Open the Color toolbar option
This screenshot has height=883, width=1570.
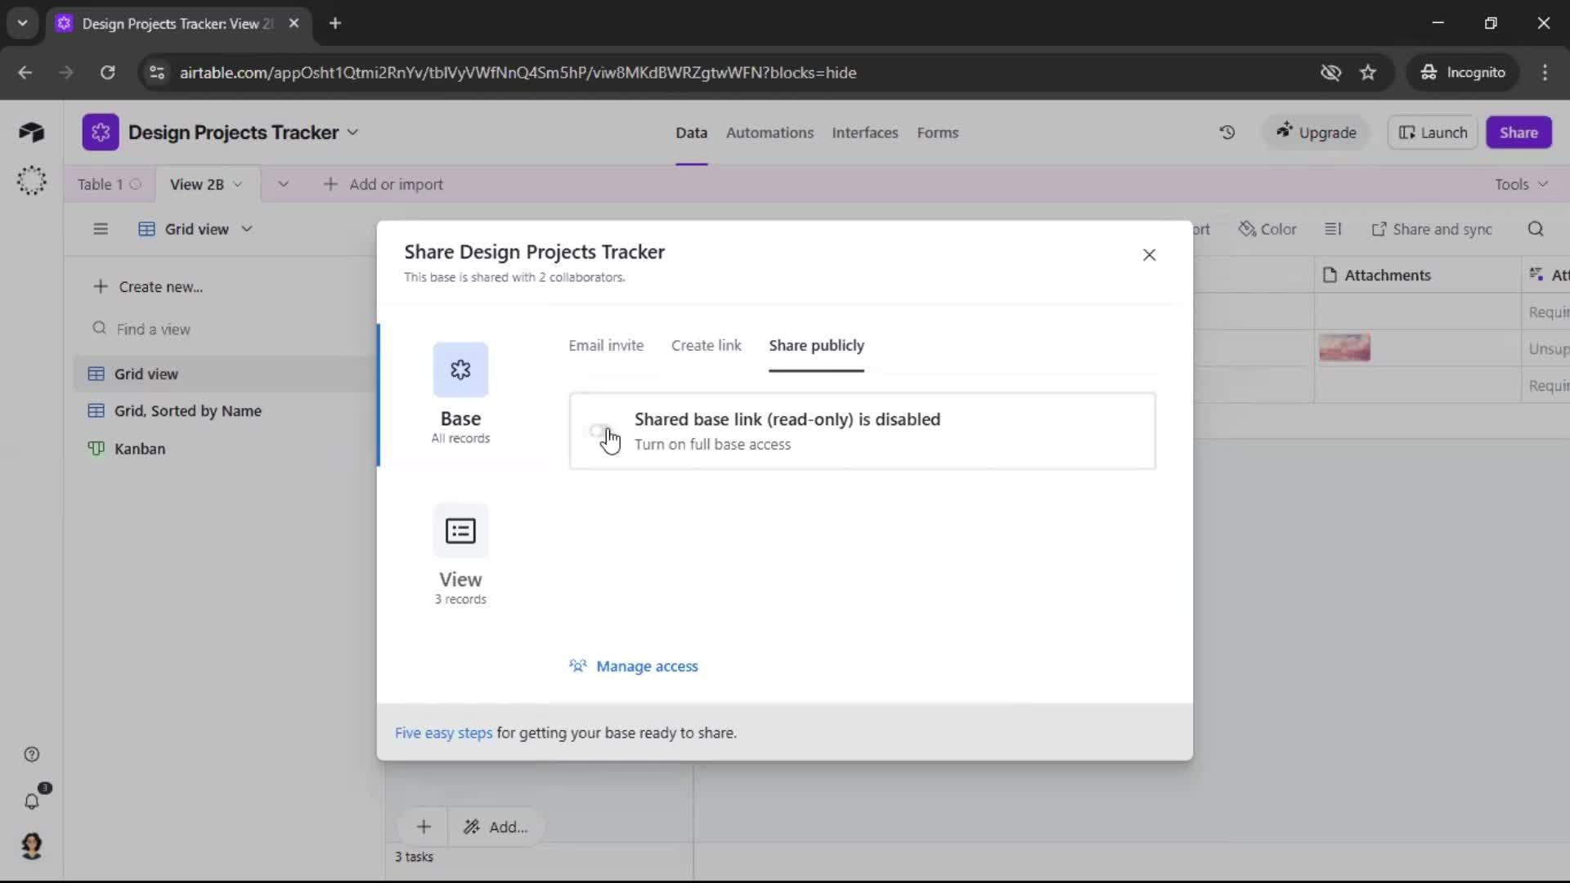tap(1267, 230)
